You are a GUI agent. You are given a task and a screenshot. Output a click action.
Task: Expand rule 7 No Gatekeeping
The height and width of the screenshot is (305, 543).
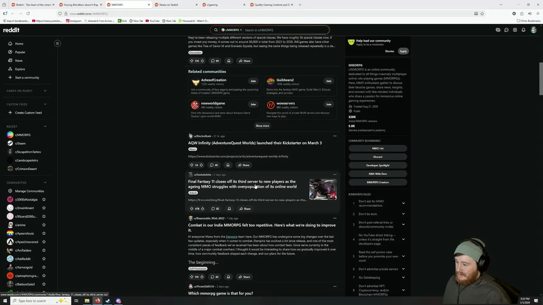[x=403, y=277]
